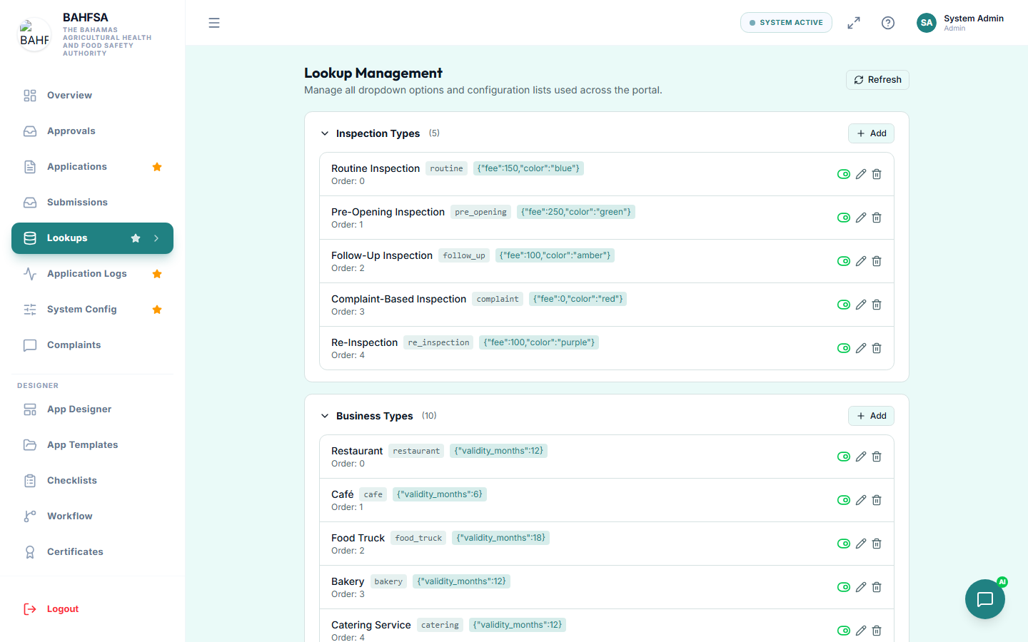Delete the Re-Inspection entry

click(x=877, y=348)
